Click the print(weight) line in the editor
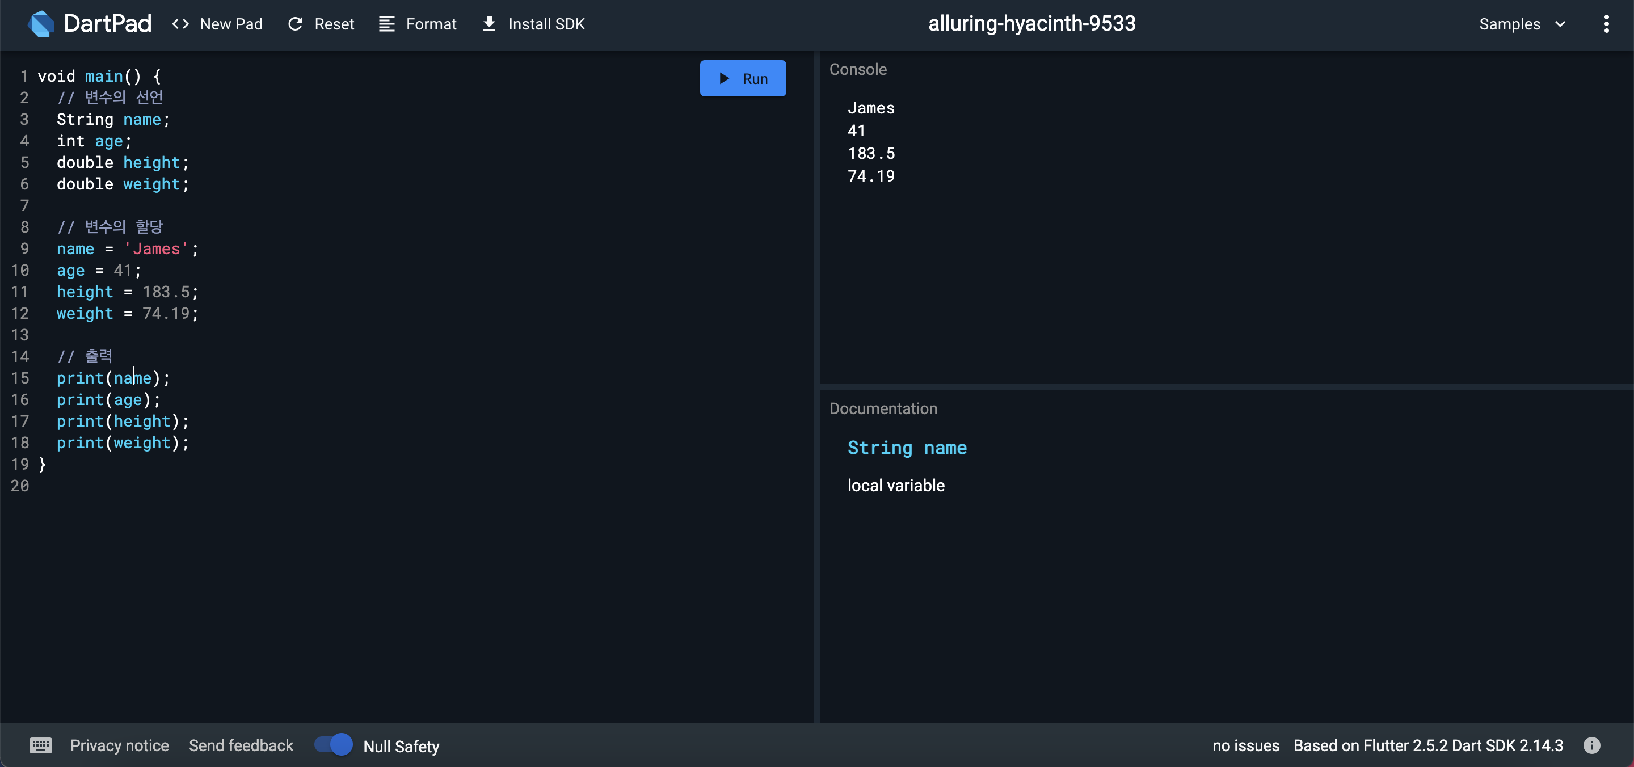 pos(123,443)
